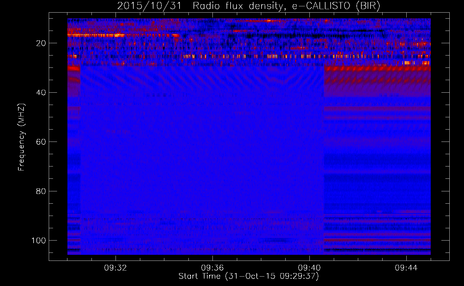Click the '09:40' time tick label
Image resolution: width=464 pixels, height=286 pixels.
pyautogui.click(x=309, y=268)
